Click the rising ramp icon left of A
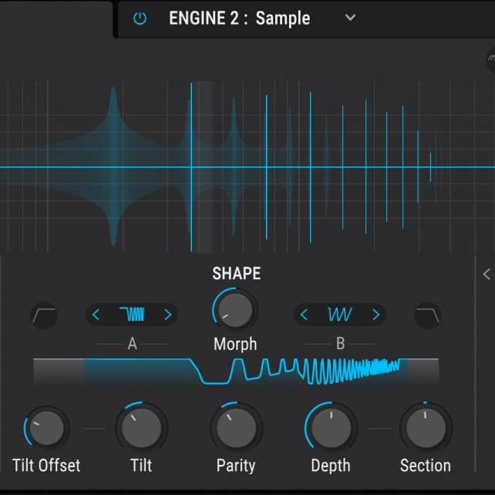 coord(43,315)
